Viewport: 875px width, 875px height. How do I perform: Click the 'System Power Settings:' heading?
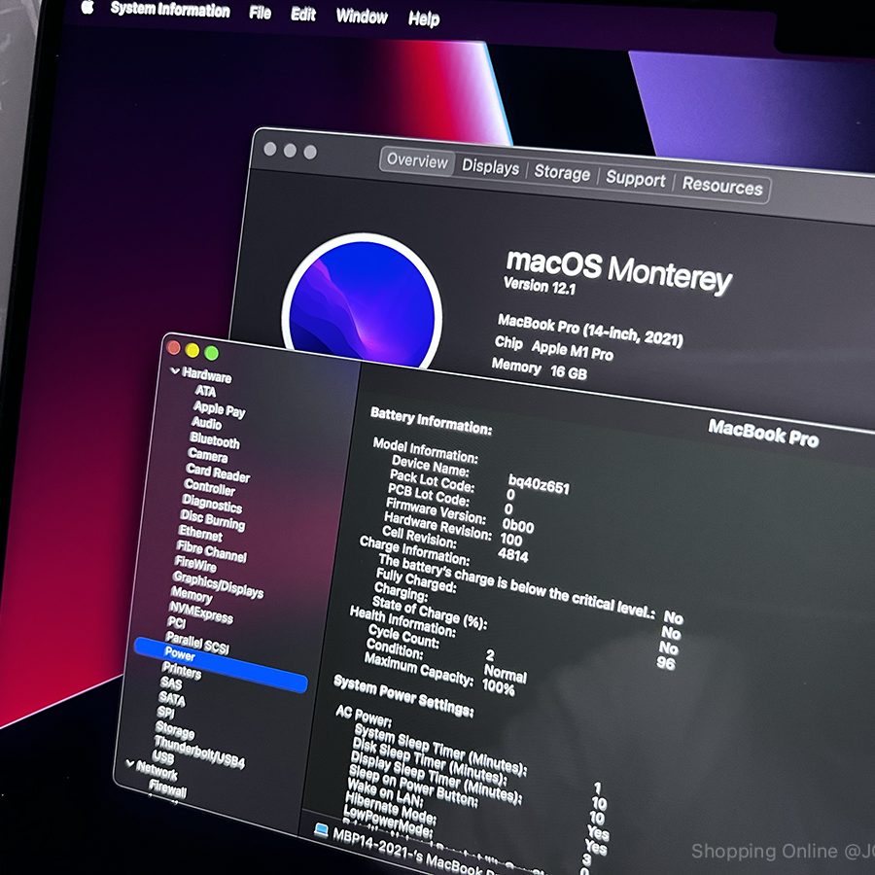(403, 696)
